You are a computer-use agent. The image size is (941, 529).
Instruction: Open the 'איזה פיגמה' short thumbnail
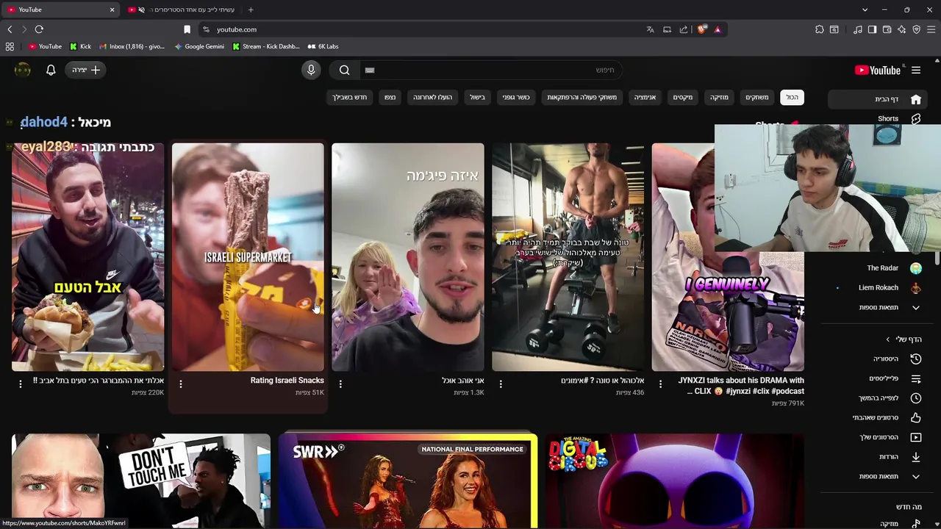pos(408,257)
